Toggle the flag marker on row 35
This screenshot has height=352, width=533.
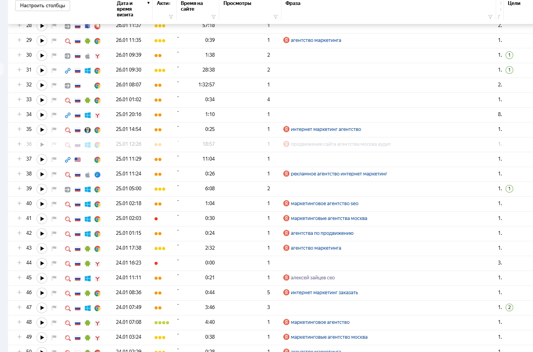click(x=54, y=130)
